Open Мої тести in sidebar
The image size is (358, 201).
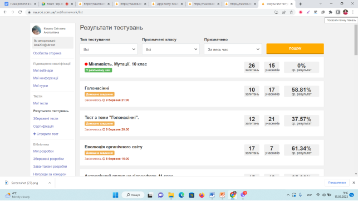pos(41,103)
